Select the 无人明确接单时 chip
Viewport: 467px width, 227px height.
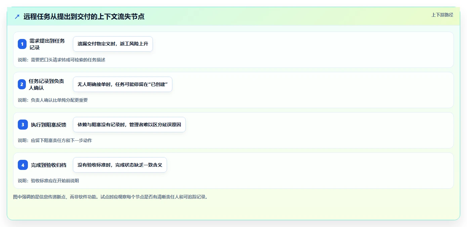coord(123,84)
